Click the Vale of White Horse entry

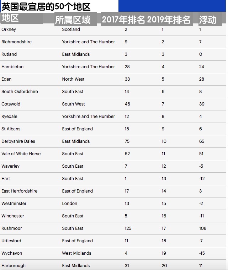21,154
